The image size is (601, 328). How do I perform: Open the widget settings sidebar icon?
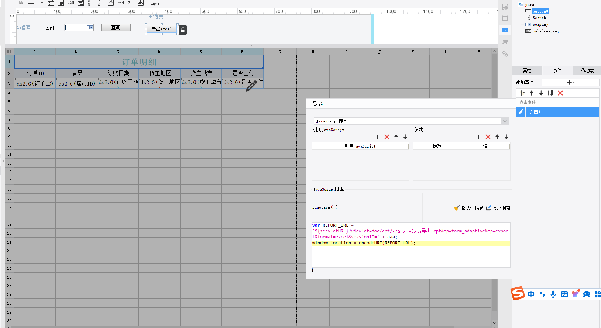tap(505, 30)
